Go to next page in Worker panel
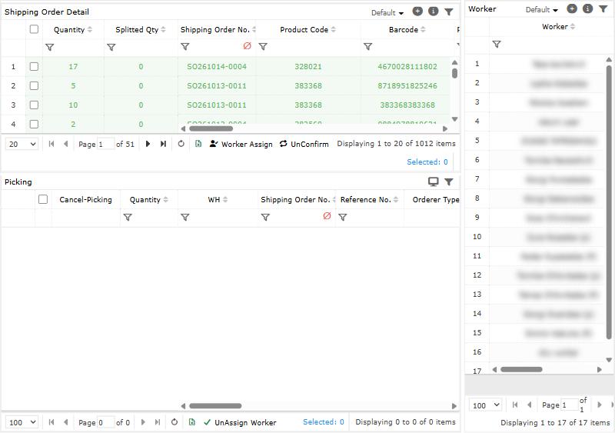Screen dimensions: 615x433 pos(600,405)
